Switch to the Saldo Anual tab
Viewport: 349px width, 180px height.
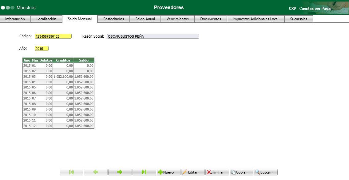coord(145,19)
